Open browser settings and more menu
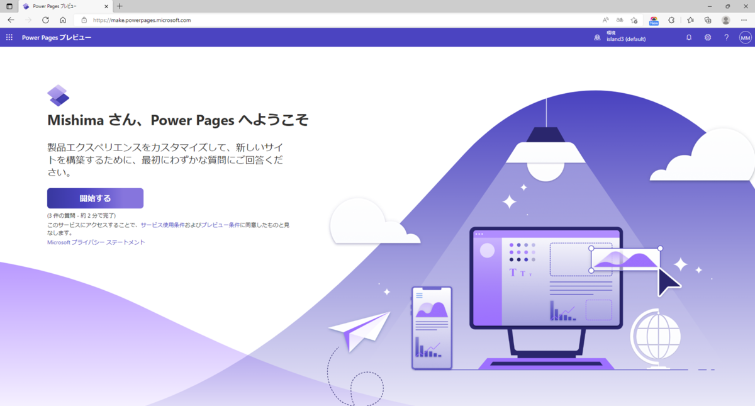 (x=744, y=20)
